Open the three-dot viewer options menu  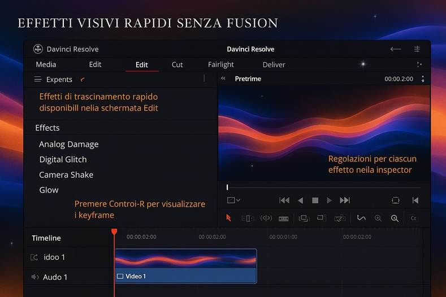(x=423, y=79)
